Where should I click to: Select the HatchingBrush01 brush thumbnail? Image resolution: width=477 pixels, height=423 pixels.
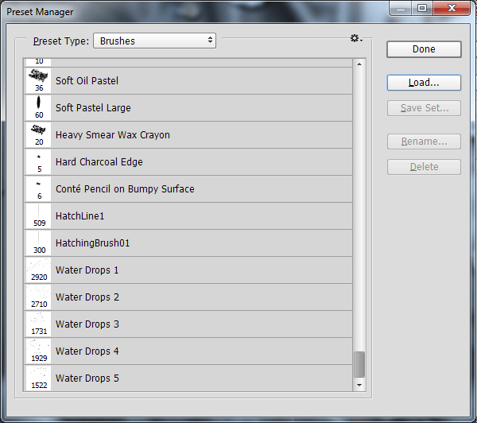point(38,243)
